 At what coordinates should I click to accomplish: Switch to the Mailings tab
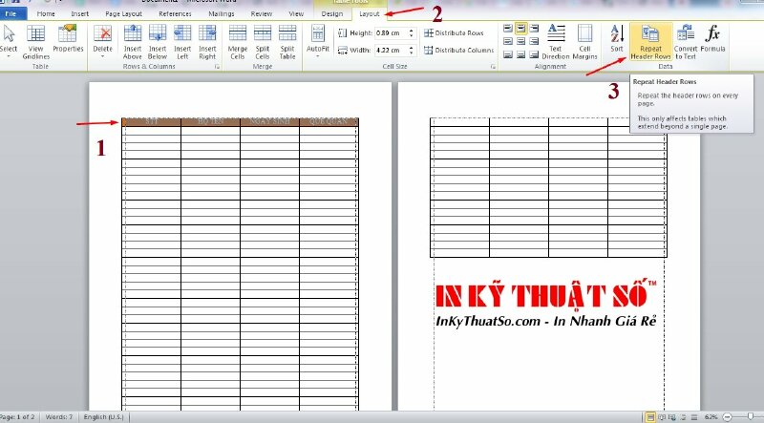222,13
